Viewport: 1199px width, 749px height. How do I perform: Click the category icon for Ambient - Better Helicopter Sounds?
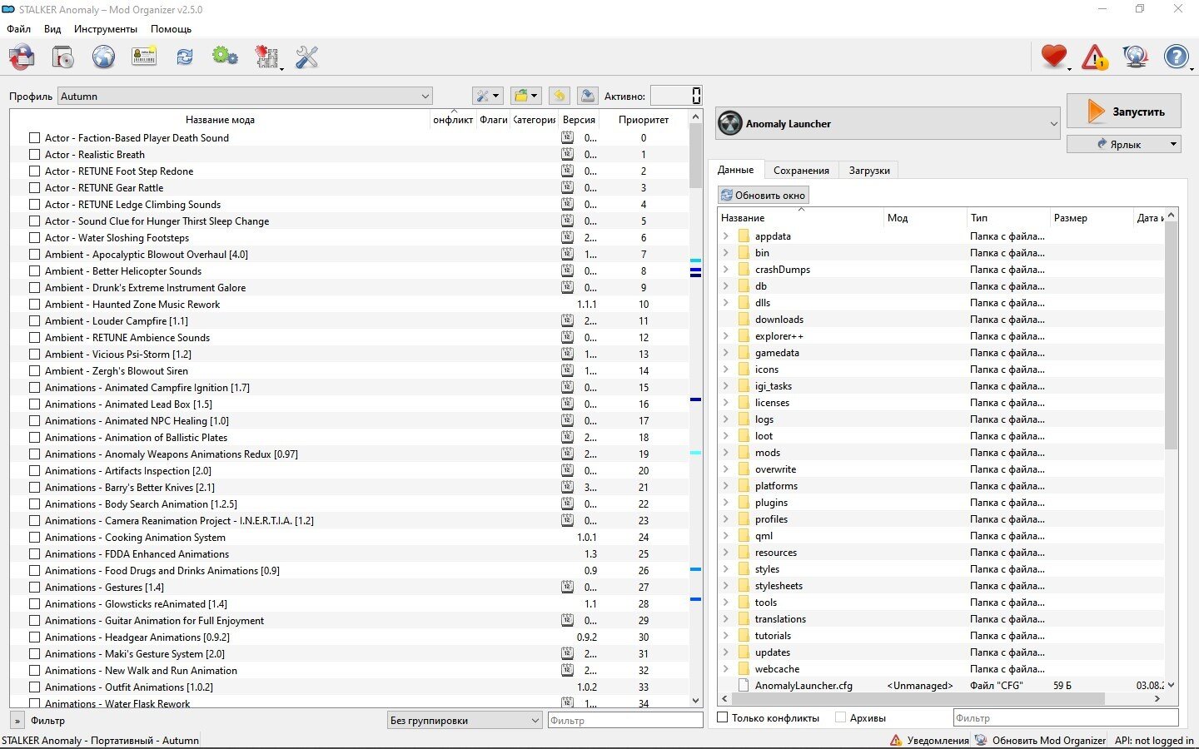(567, 270)
